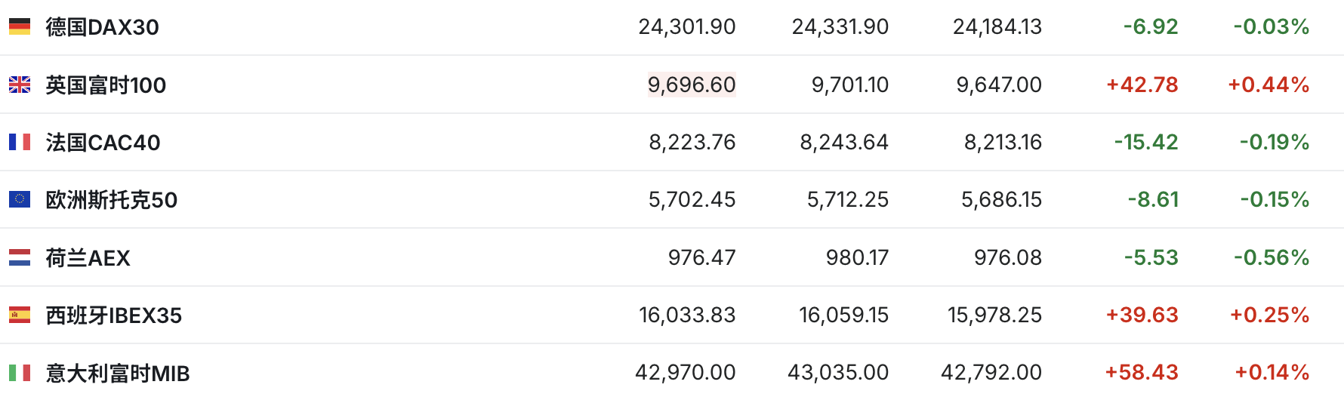Click the Netherlands flag icon
Viewport: 1344px width, 400px height.
pos(20,257)
